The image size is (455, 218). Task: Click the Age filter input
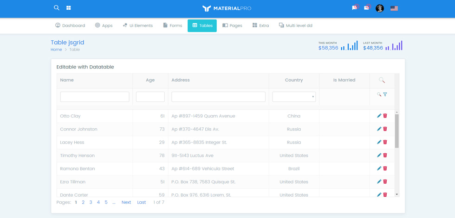(150, 97)
